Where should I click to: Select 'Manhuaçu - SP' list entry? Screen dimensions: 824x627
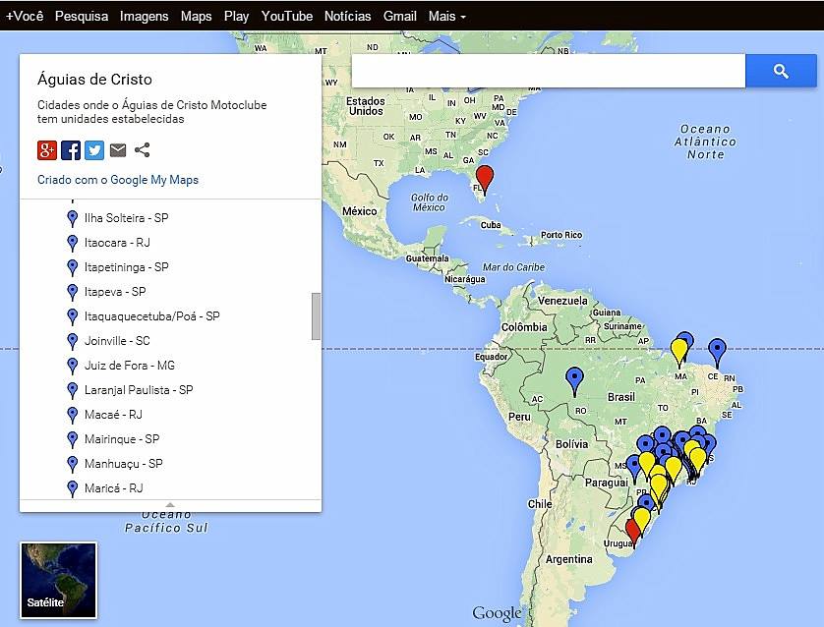[x=124, y=464]
